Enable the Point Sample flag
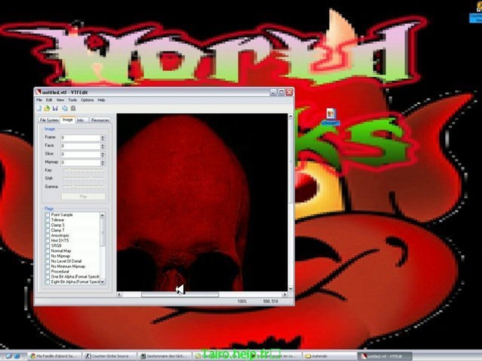Image resolution: width=482 pixels, height=361 pixels. coord(48,215)
